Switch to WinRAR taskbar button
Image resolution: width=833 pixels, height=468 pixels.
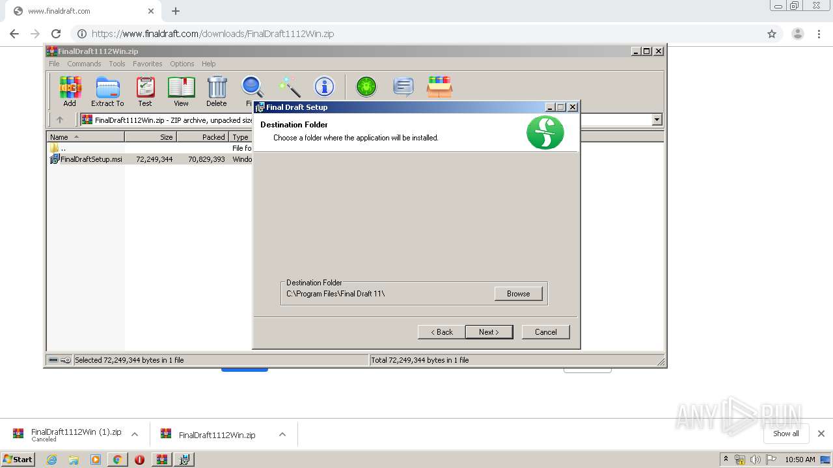pyautogui.click(x=162, y=460)
